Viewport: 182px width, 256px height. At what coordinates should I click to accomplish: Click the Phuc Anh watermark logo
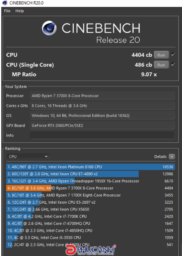91,250
